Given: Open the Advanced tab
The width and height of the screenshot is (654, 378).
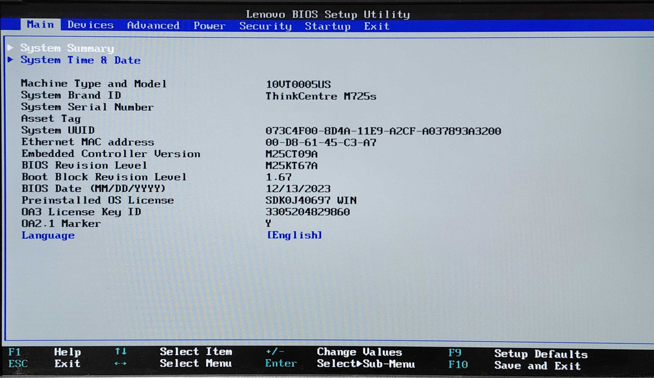Looking at the screenshot, I should pyautogui.click(x=153, y=25).
